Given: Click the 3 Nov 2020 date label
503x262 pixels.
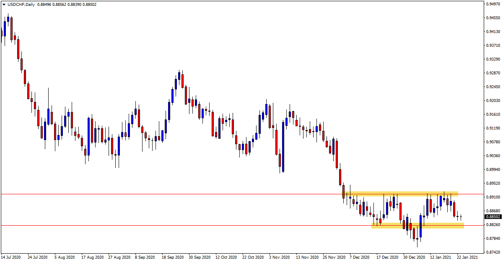Looking at the screenshot, I should tap(280, 257).
